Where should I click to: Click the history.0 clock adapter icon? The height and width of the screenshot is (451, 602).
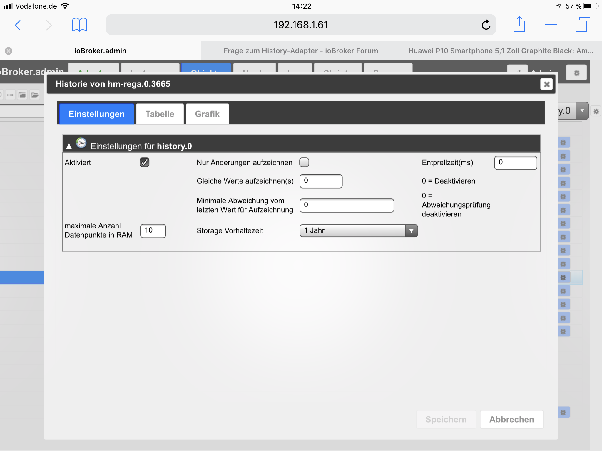click(81, 143)
